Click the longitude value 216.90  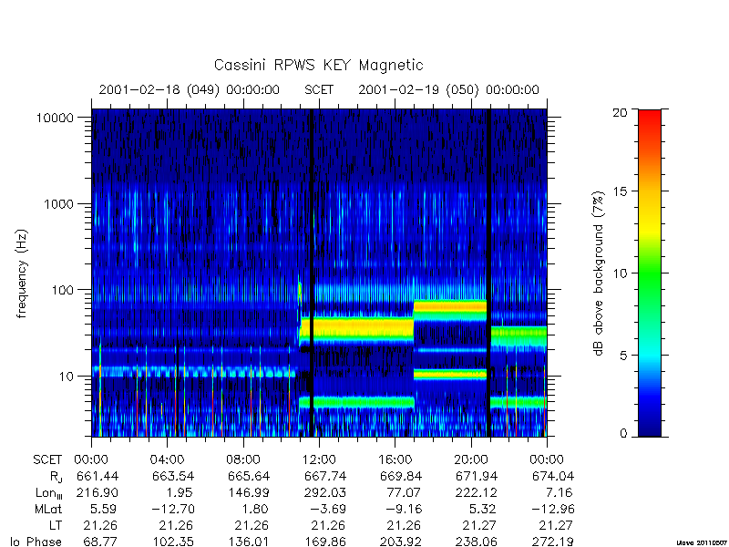pyautogui.click(x=98, y=492)
